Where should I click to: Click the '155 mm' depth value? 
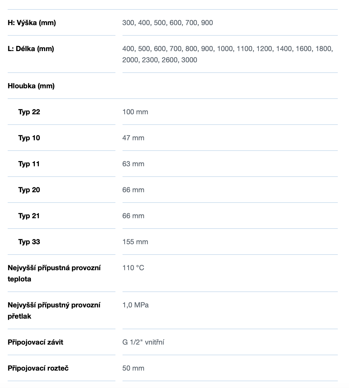tap(135, 242)
